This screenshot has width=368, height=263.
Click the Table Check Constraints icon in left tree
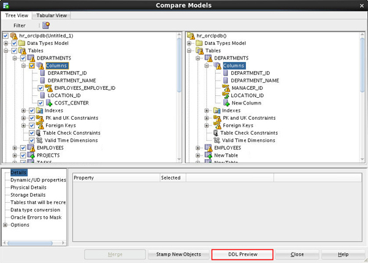click(x=39, y=133)
